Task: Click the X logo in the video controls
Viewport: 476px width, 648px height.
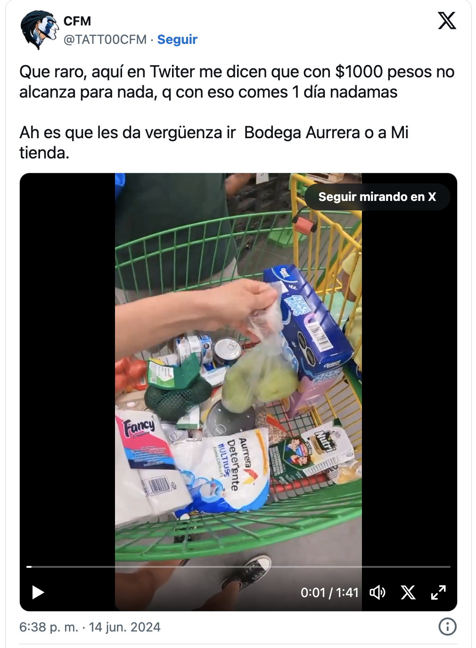Action: click(408, 592)
